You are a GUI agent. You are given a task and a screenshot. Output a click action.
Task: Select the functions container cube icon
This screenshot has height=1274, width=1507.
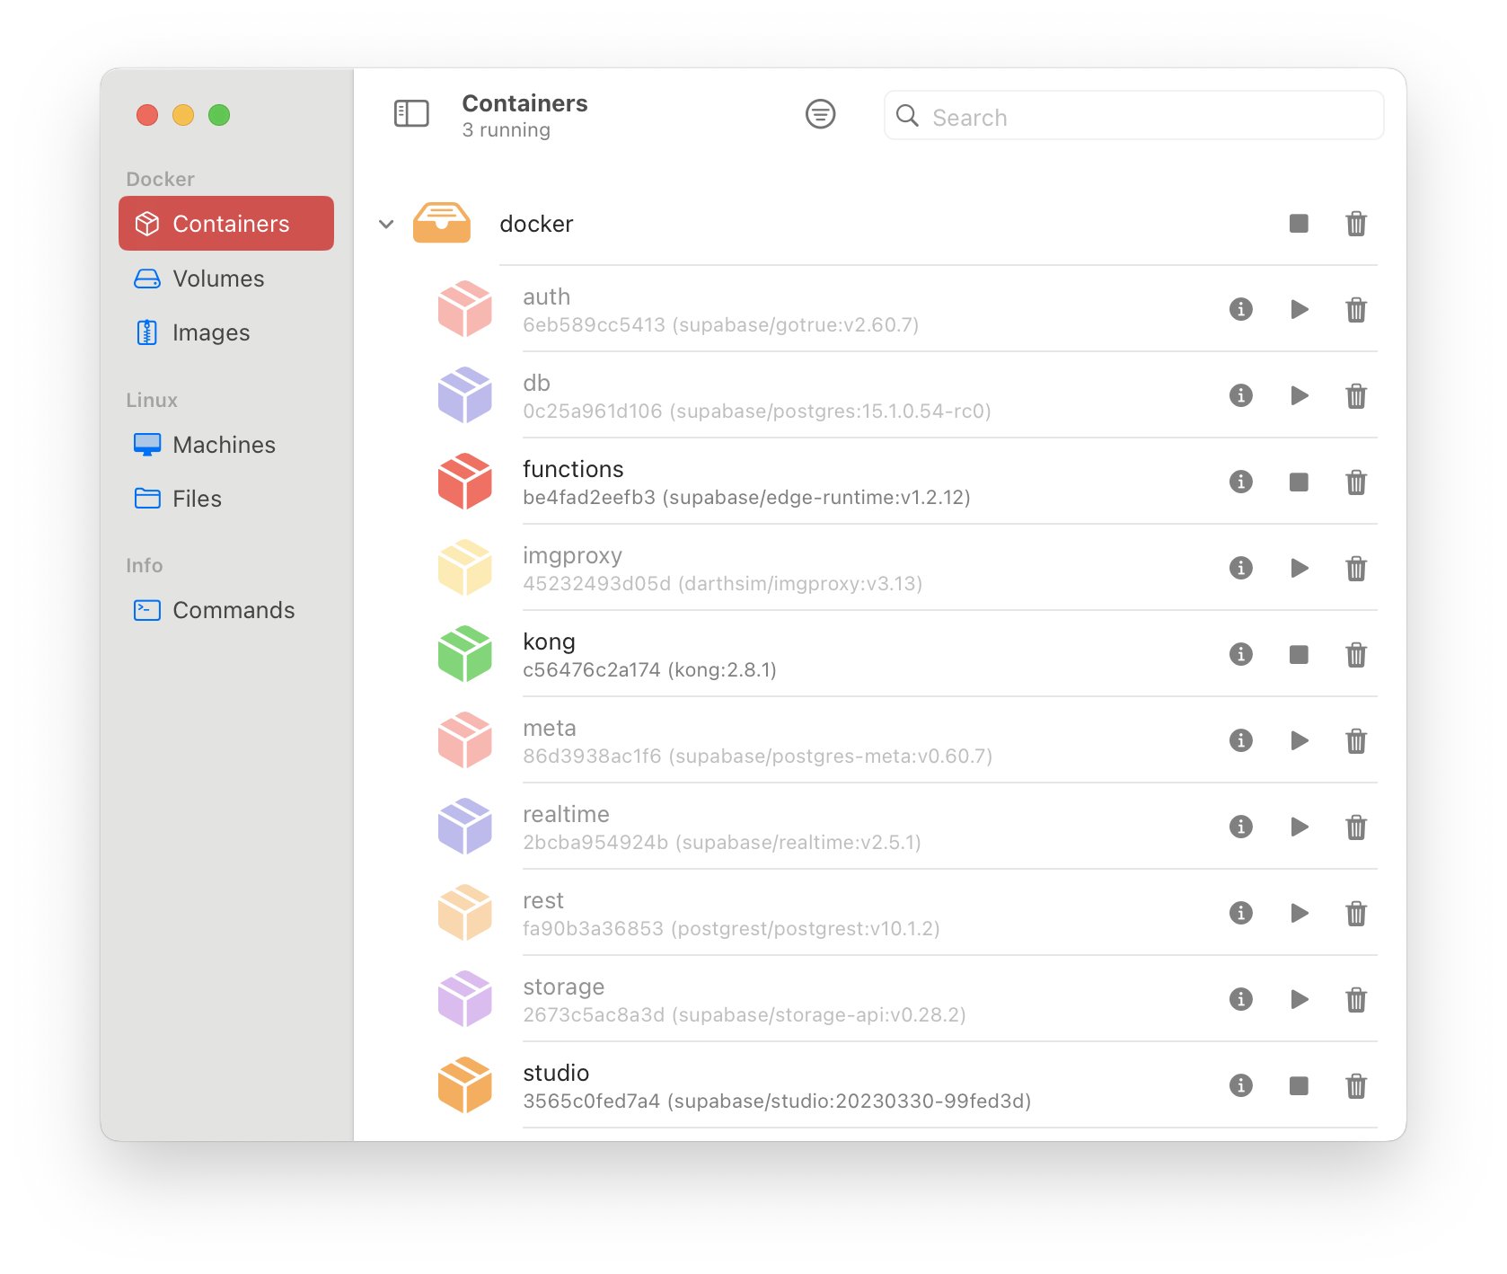pyautogui.click(x=464, y=482)
